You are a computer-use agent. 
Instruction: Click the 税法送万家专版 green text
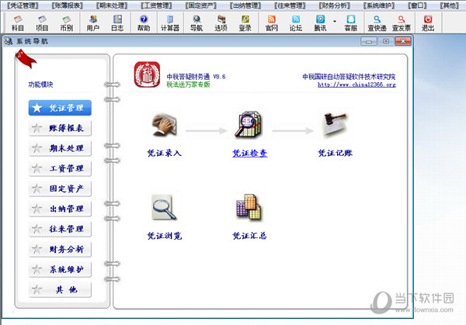coord(188,85)
